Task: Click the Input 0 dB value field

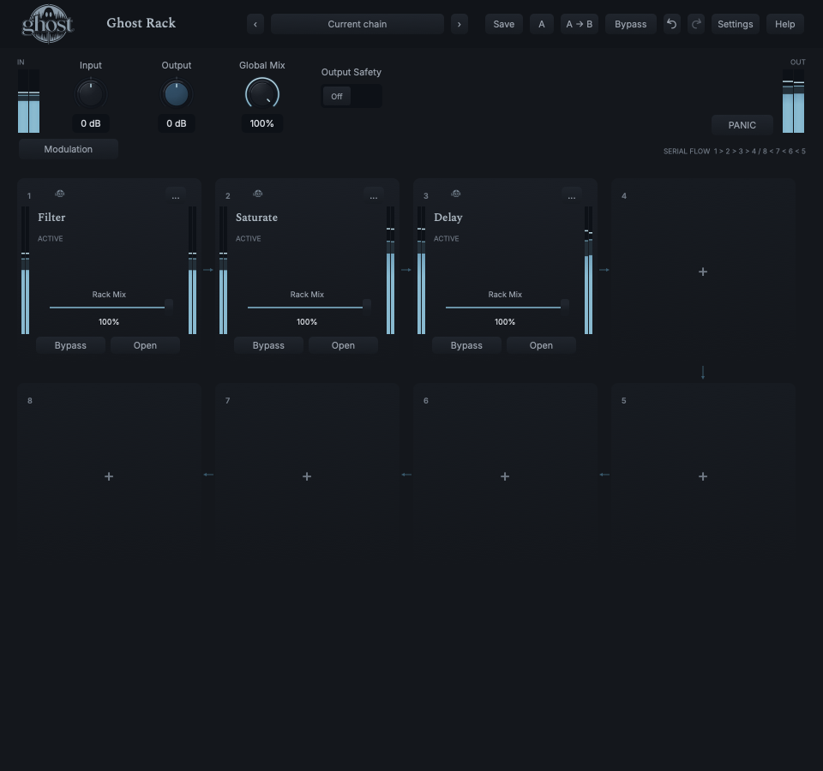Action: pyautogui.click(x=91, y=123)
